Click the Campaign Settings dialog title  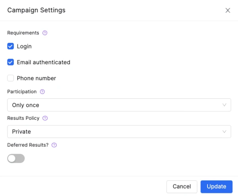tap(36, 10)
